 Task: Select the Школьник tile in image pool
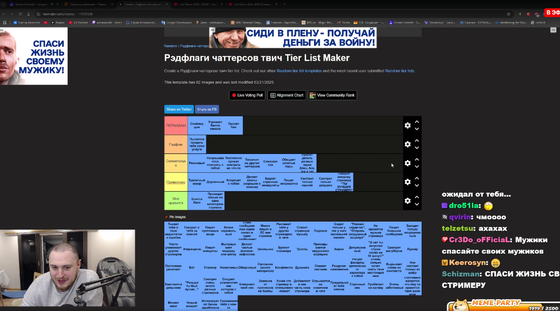[x=265, y=249]
